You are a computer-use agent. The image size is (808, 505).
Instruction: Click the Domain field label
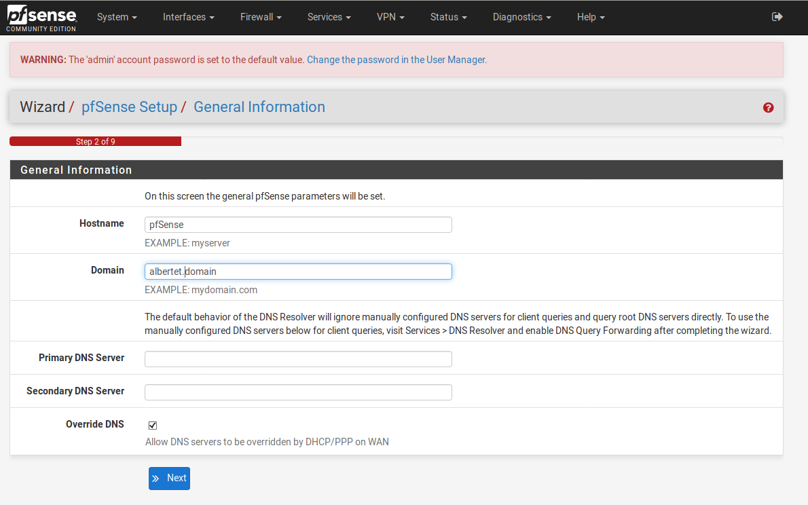[108, 271]
